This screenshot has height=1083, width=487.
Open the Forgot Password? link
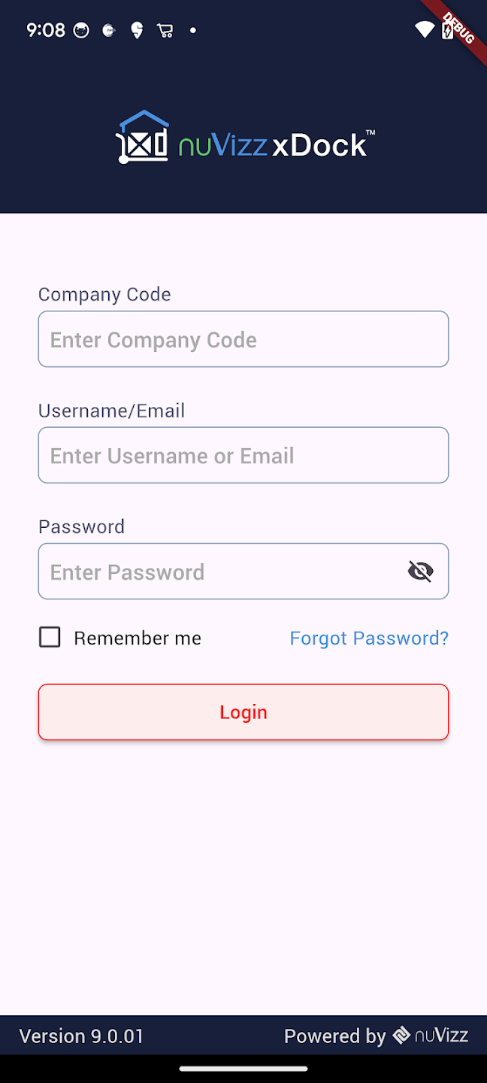point(369,638)
